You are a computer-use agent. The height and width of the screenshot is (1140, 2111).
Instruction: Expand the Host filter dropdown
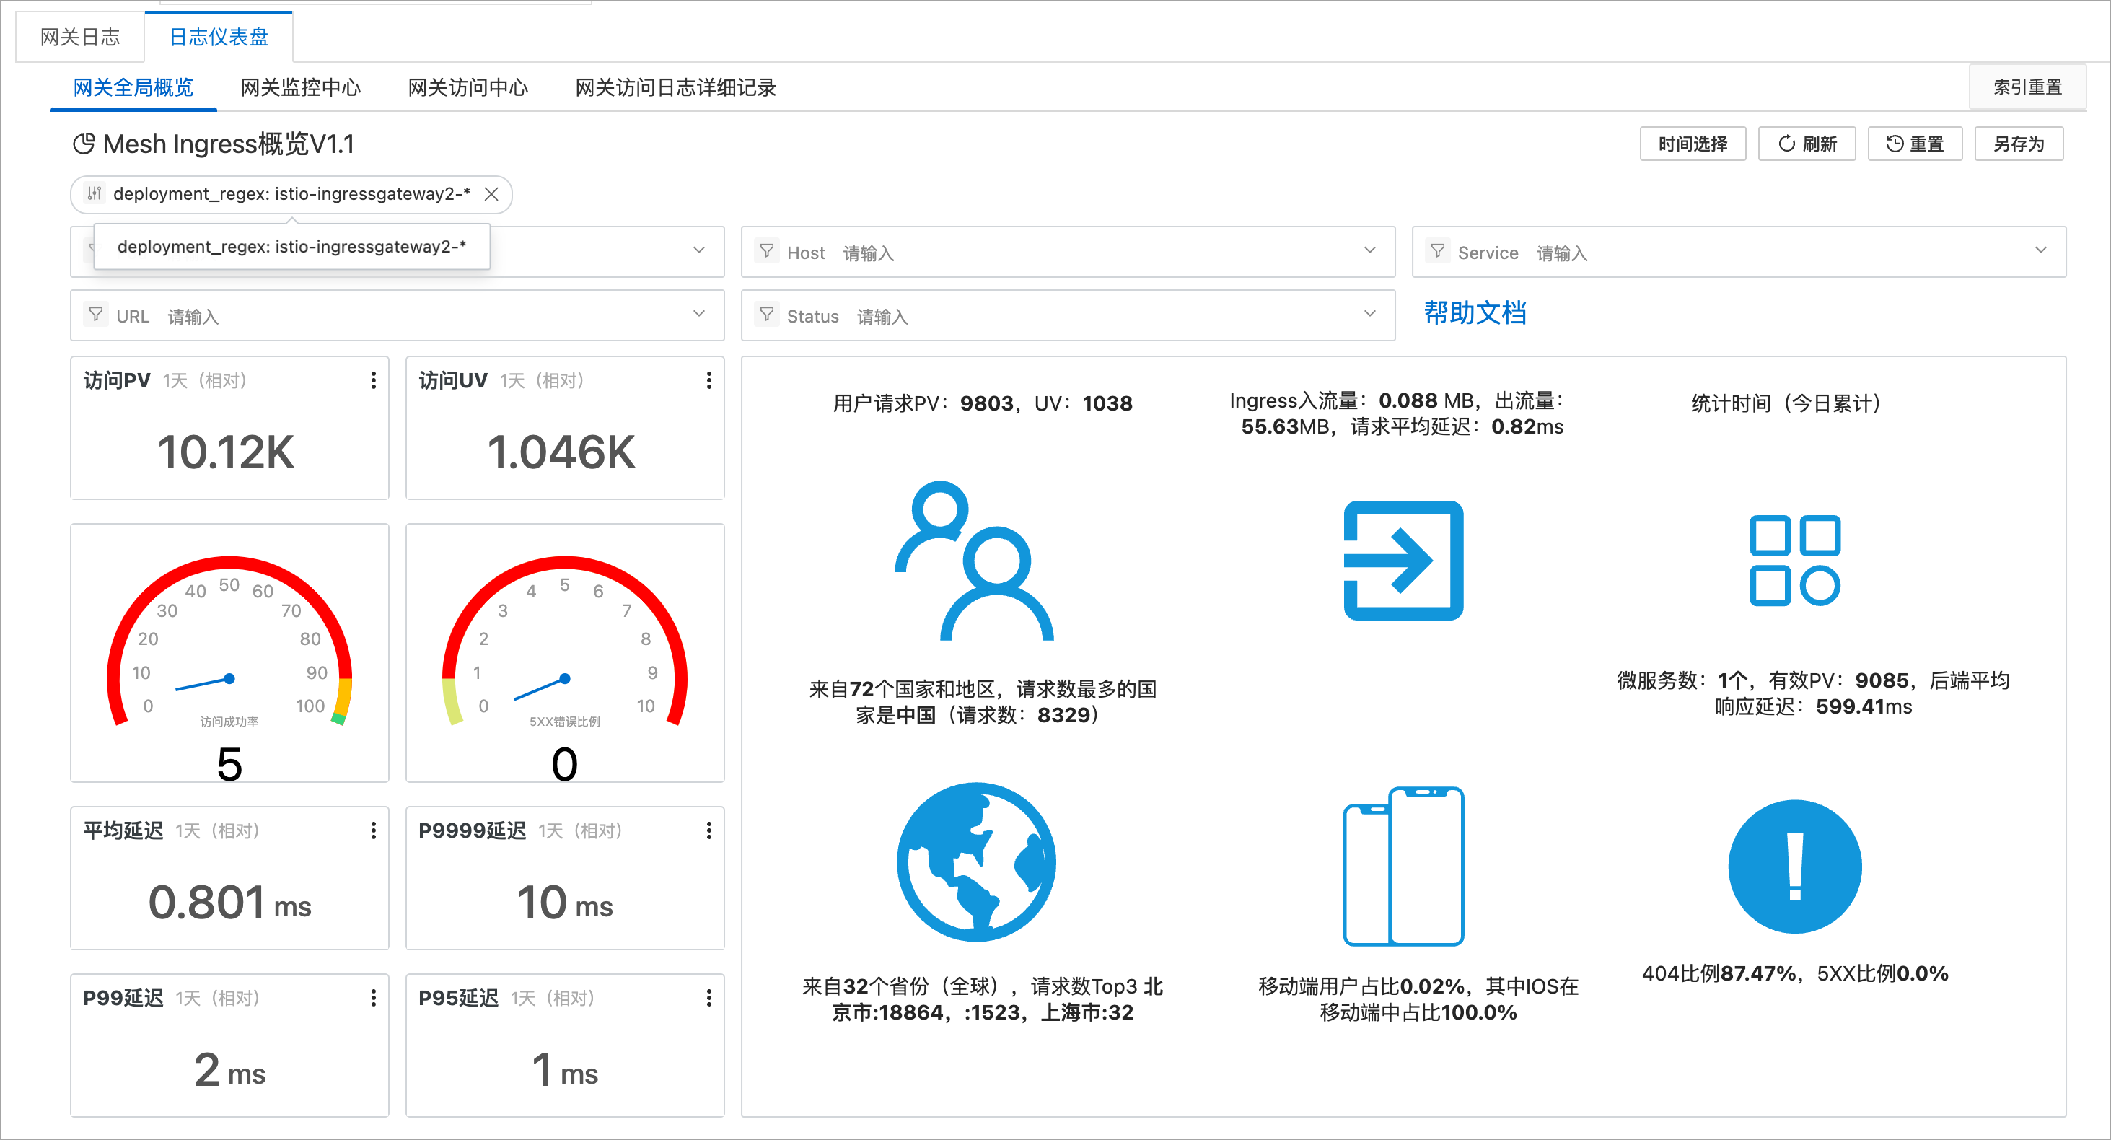pos(1369,250)
